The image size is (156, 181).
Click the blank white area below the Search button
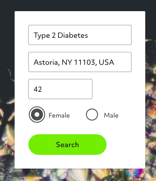[80, 162]
